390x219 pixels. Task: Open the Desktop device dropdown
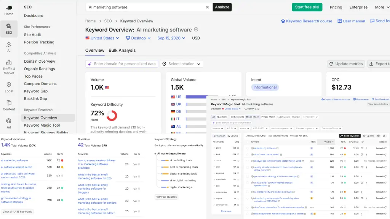(x=138, y=38)
